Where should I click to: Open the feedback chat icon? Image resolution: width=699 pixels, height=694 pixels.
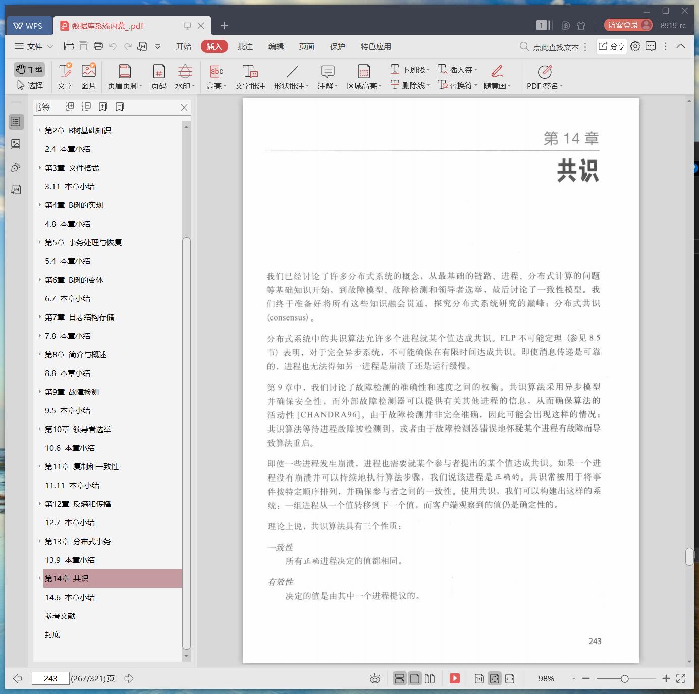click(x=651, y=46)
